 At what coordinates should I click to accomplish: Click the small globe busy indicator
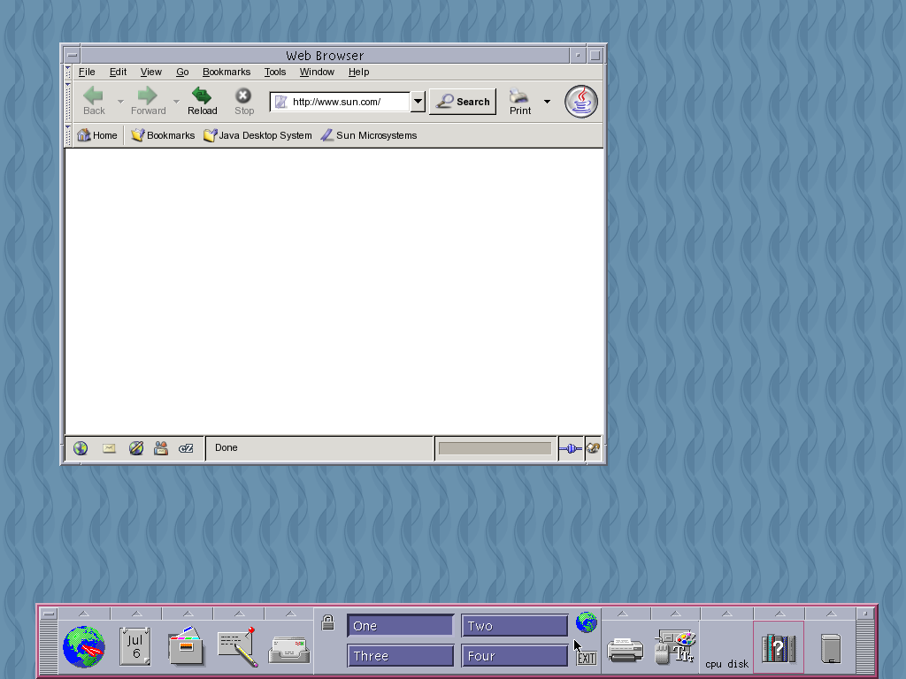pos(586,622)
